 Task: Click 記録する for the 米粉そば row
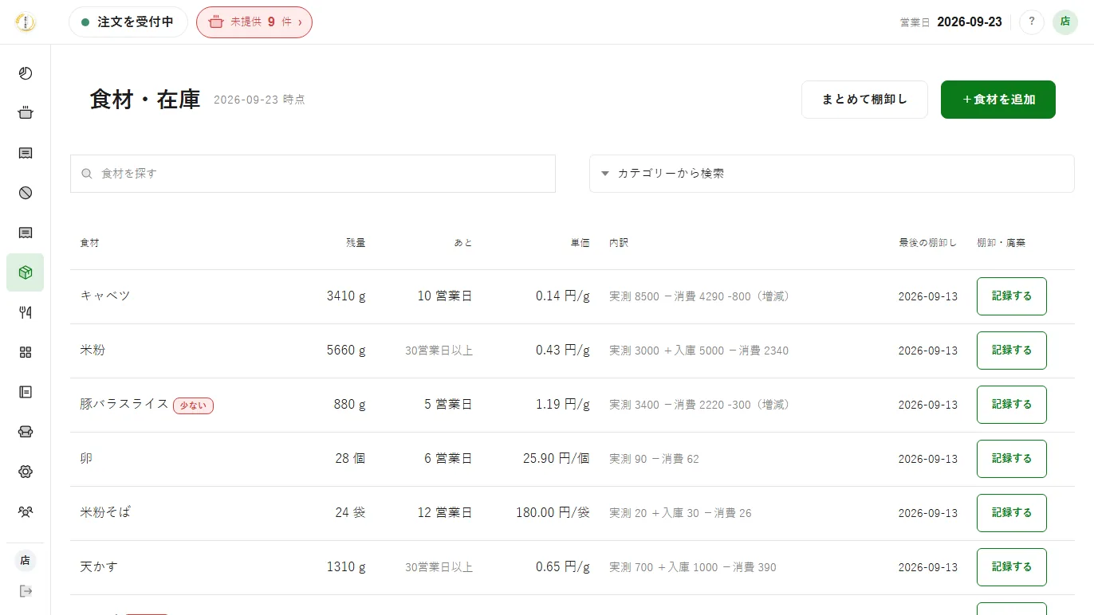coord(1012,513)
